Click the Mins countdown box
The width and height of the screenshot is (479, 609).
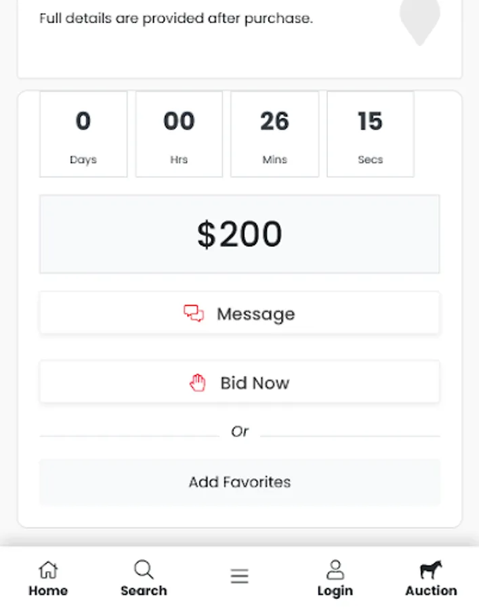coord(274,134)
